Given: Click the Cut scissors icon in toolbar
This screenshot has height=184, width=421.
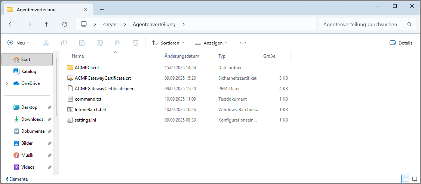Looking at the screenshot, I should pyautogui.click(x=46, y=43).
